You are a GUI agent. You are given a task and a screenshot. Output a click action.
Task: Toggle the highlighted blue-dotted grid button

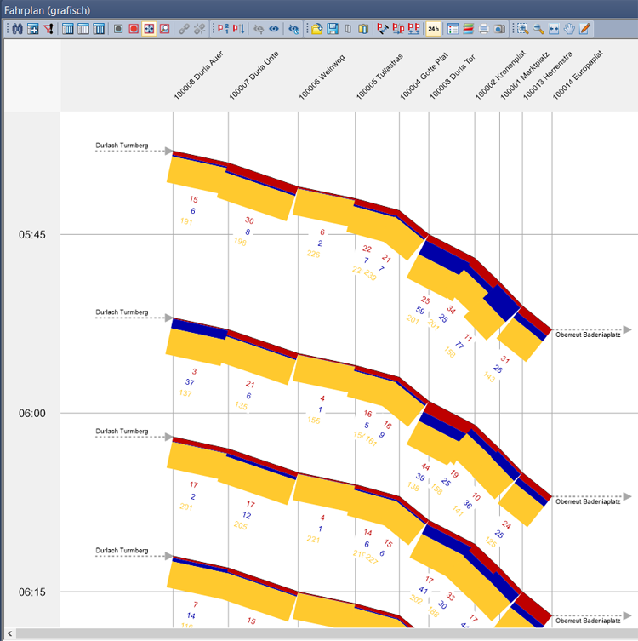(149, 29)
